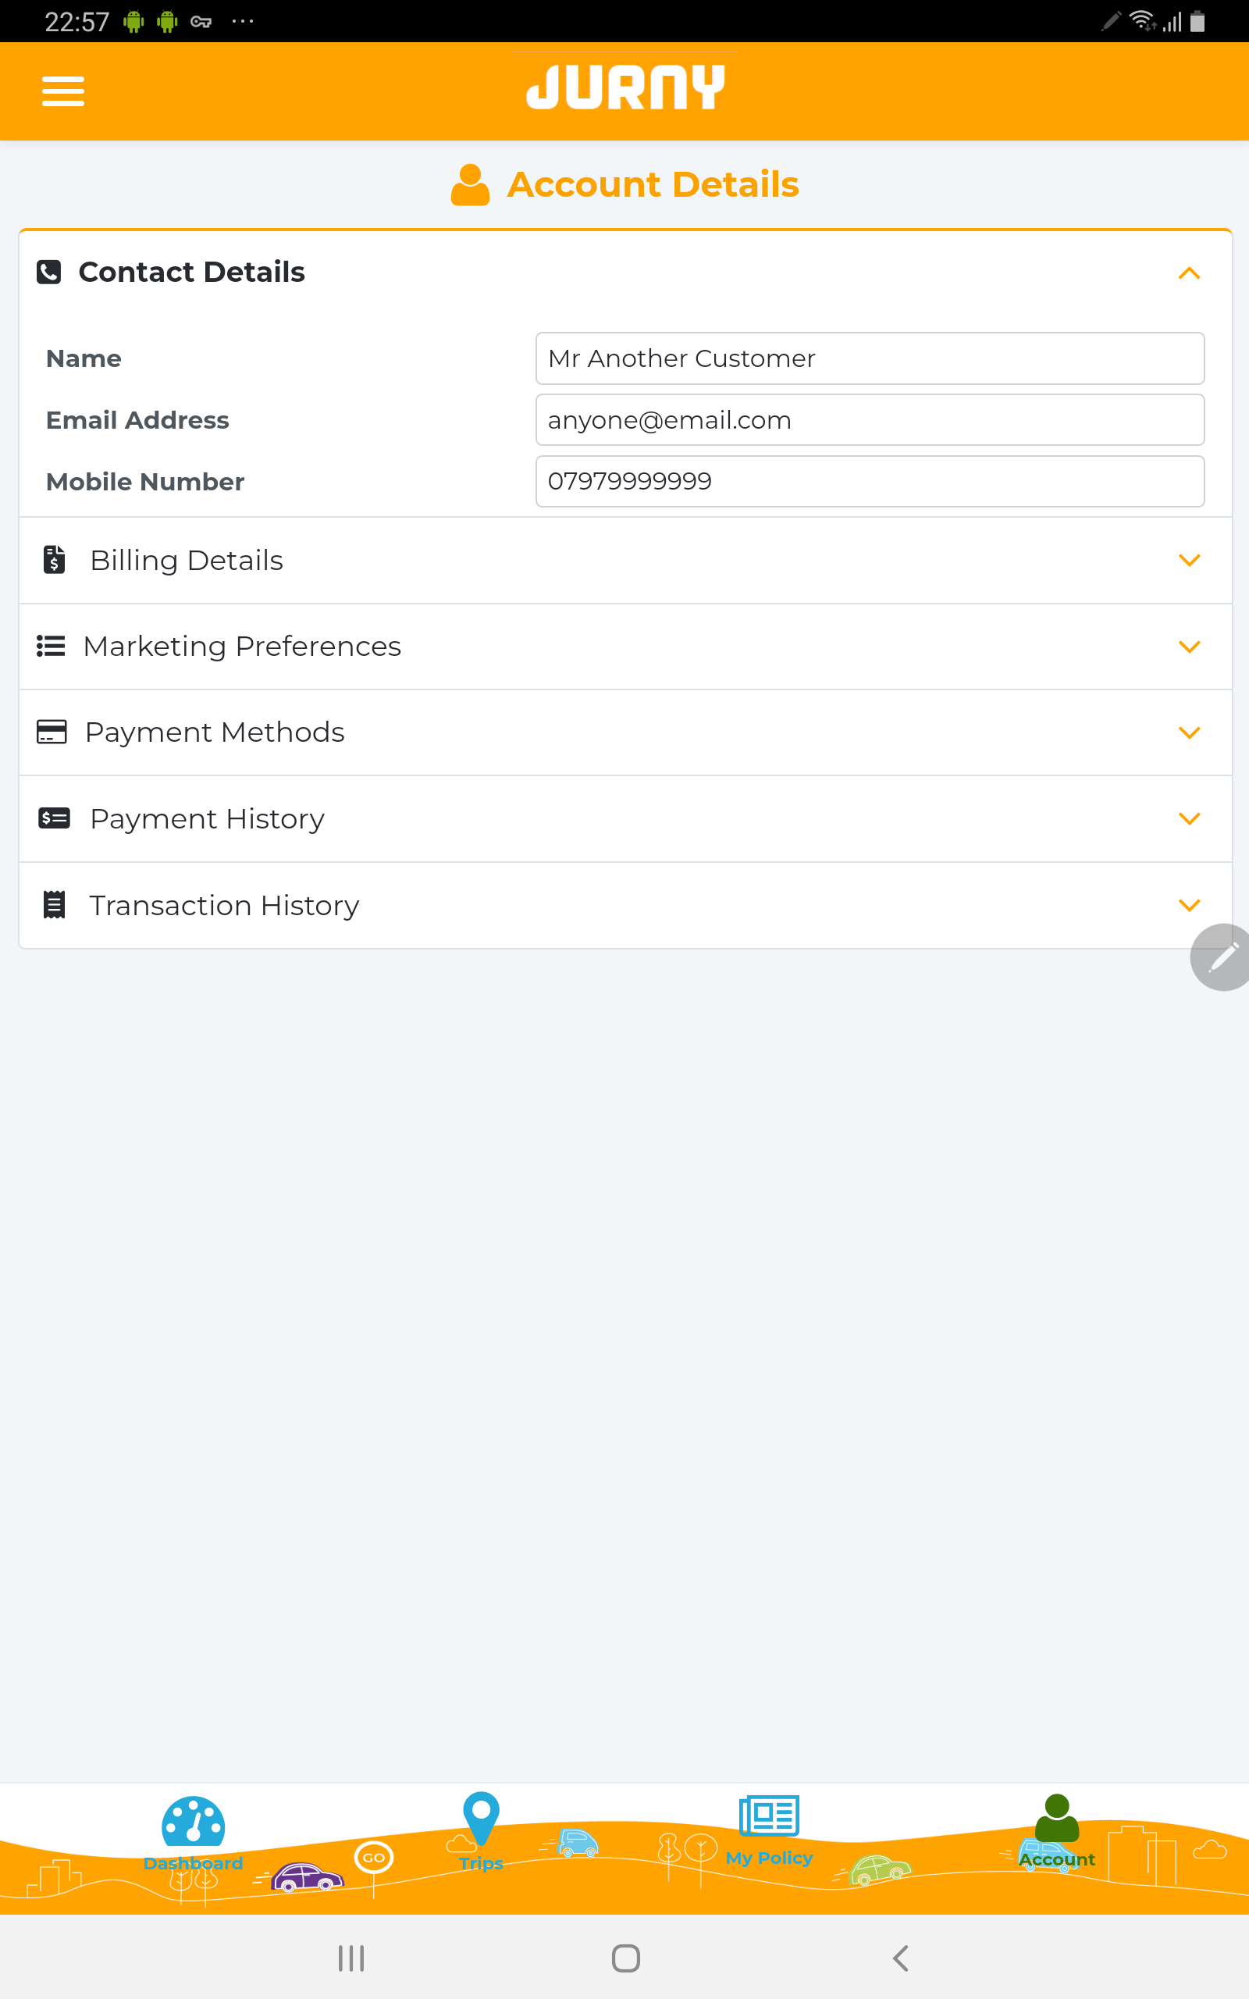Tap the grey pencil edit button
The image size is (1249, 1999).
point(1219,957)
